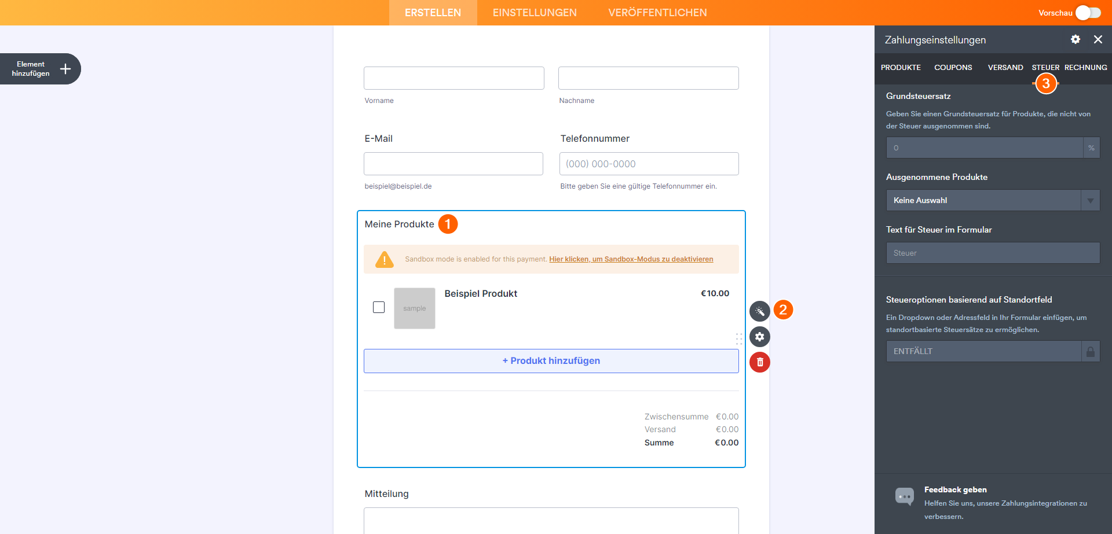Click the Mitteilung field label
The height and width of the screenshot is (534, 1112).
[x=387, y=494]
